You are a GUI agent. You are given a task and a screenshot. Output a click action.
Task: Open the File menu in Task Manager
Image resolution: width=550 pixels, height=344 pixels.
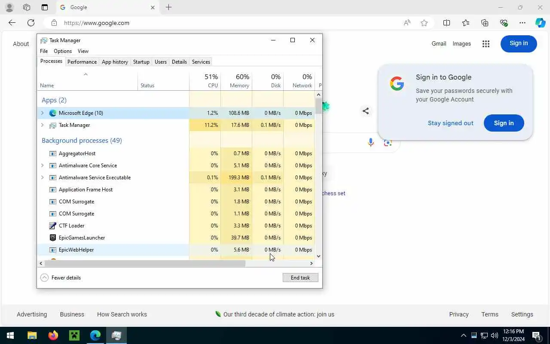click(x=44, y=51)
